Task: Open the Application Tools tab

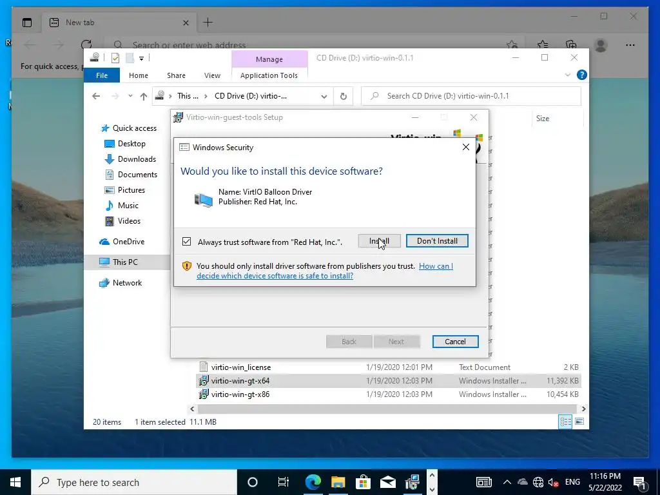Action: (x=269, y=75)
